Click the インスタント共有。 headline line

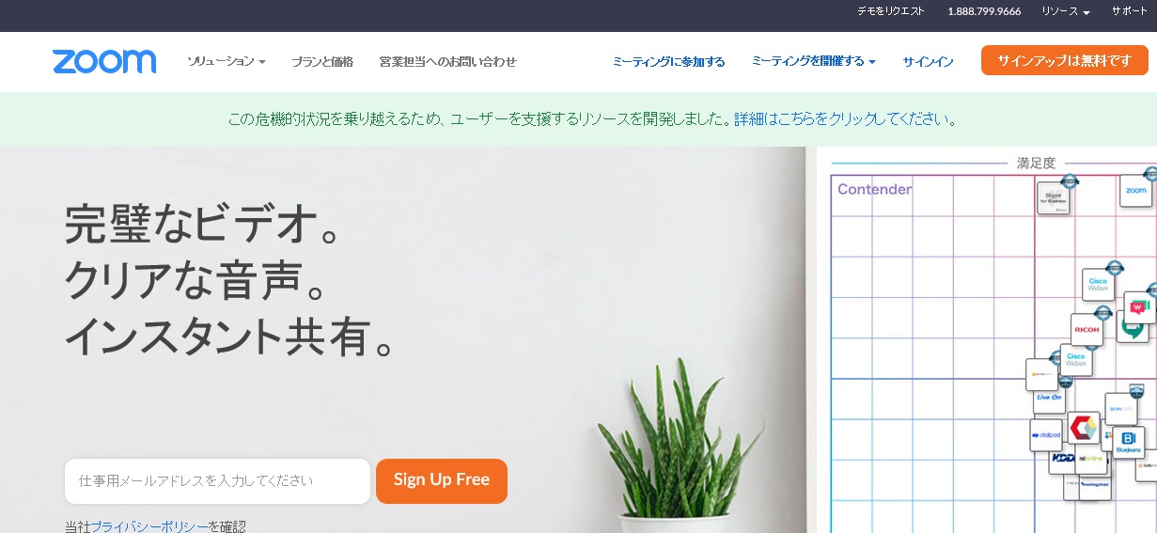pos(230,337)
